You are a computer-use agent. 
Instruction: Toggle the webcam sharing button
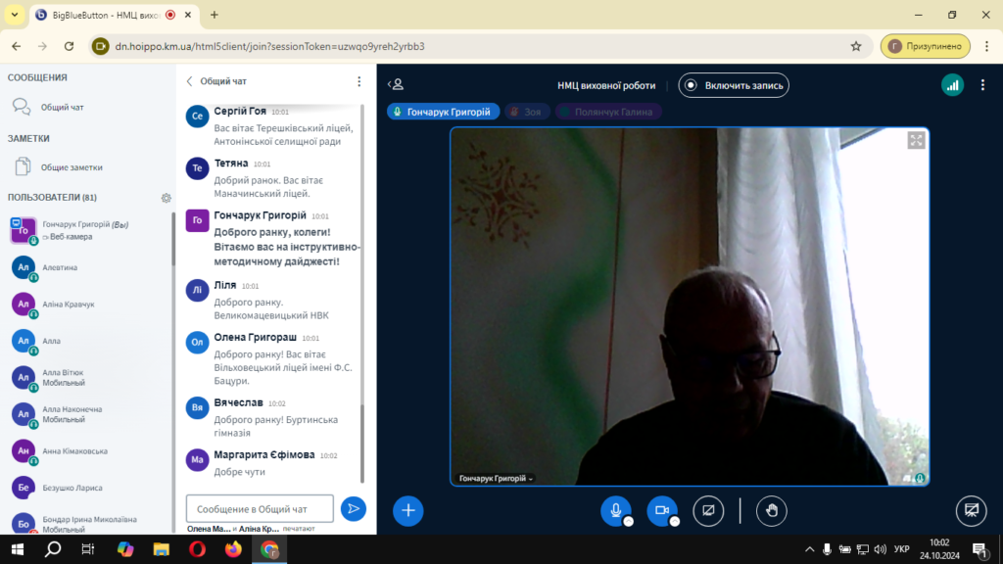(x=662, y=510)
